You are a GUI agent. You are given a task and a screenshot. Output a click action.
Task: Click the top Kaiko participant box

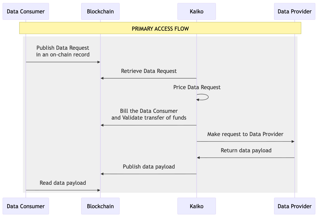click(196, 11)
